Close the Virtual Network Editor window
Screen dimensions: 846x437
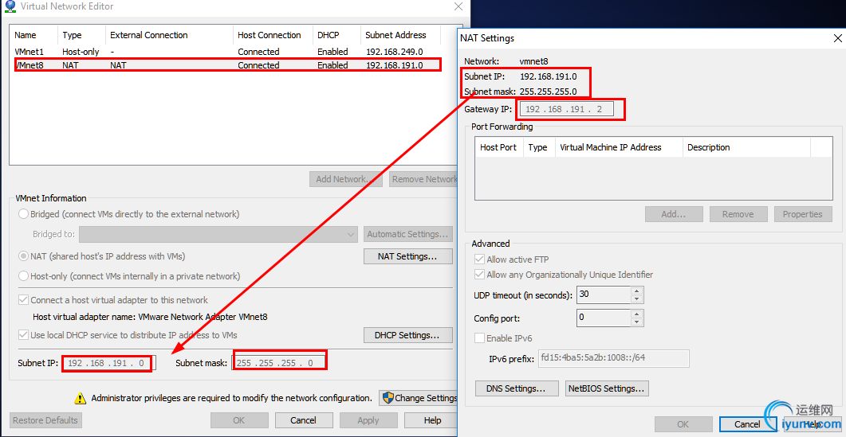[x=458, y=6]
